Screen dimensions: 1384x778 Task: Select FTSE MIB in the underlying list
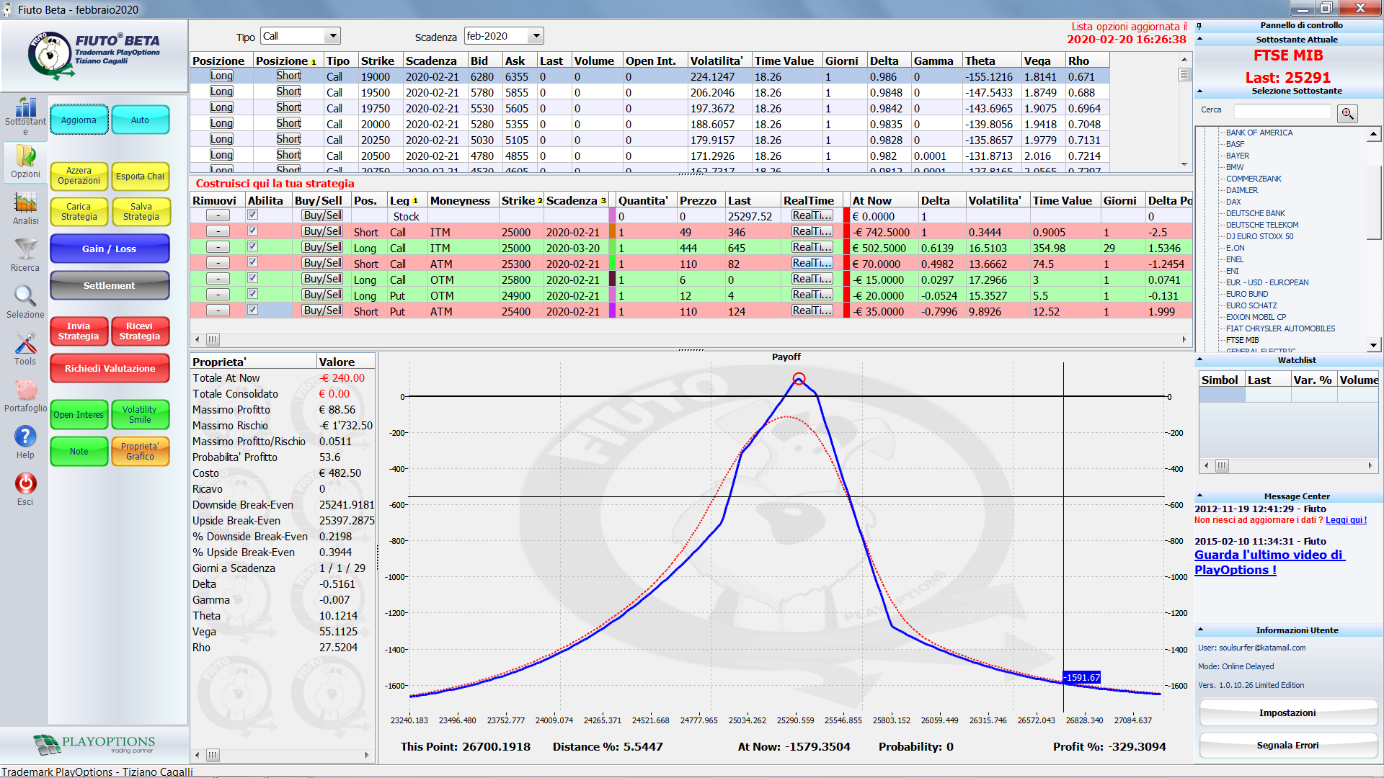coord(1242,340)
